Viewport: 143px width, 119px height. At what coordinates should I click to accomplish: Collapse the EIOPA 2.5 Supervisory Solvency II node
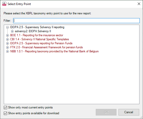[8, 27]
